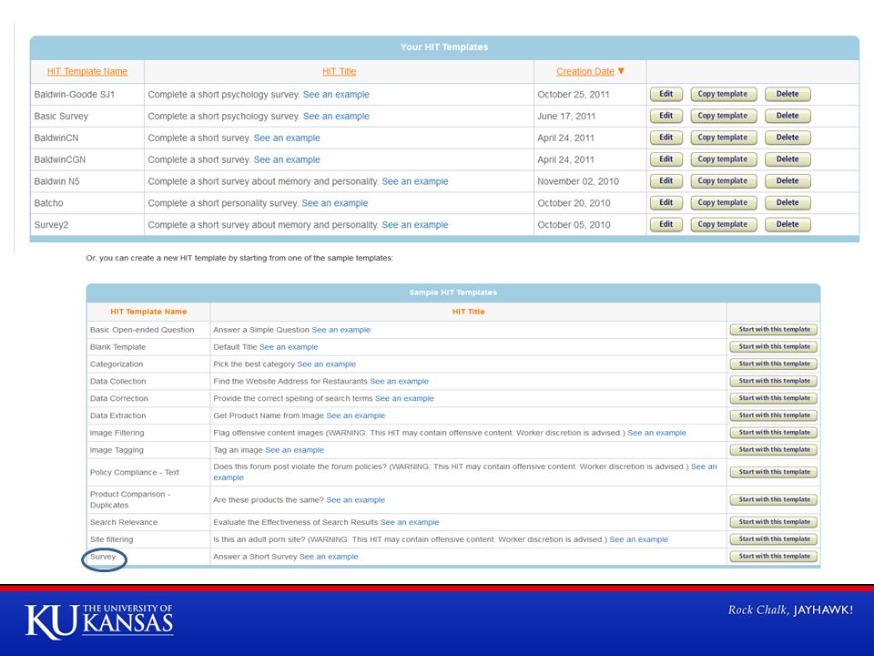Start with the Data Extraction template

774,415
